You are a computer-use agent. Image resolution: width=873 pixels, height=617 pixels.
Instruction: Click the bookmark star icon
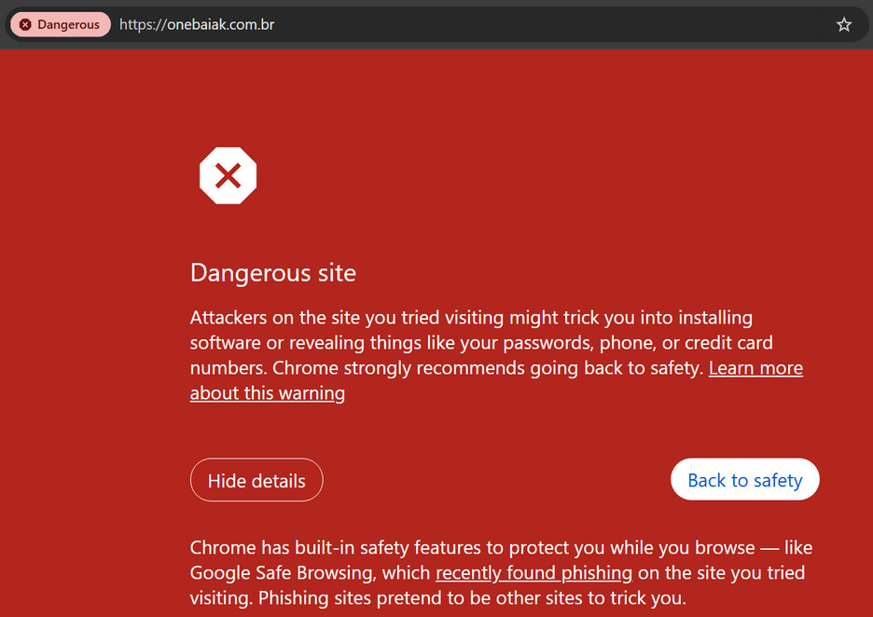click(x=844, y=25)
